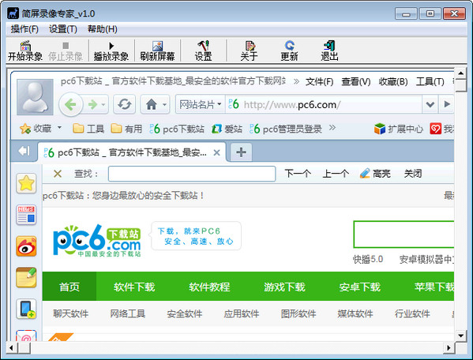The width and height of the screenshot is (473, 360).
Task: Open the 操作(F) menu
Action: coord(24,29)
